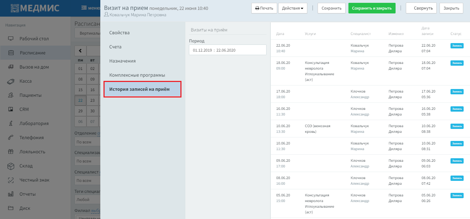Click the Вызов на дом ambulance icon

11,67
